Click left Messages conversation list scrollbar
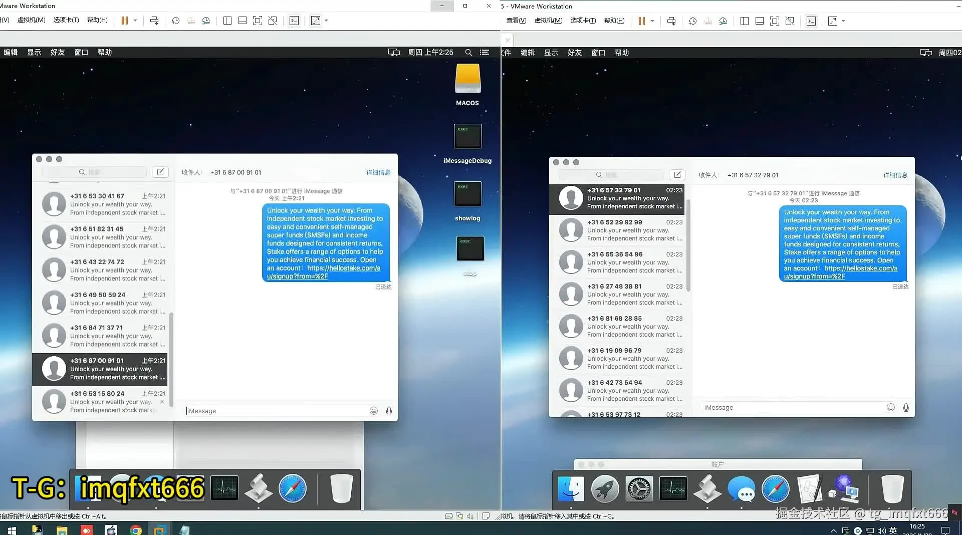This screenshot has height=535, width=962. (171, 360)
